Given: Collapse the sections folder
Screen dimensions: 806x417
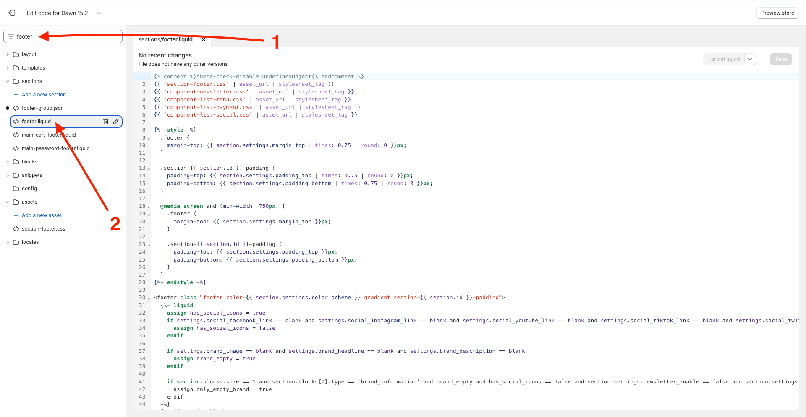Looking at the screenshot, I should click(8, 81).
